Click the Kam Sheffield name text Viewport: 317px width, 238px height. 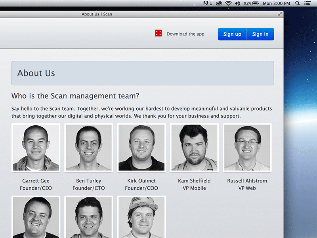[194, 181]
